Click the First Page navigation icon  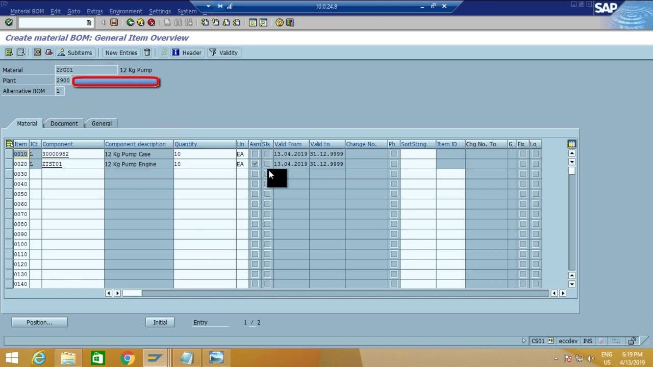coord(205,22)
